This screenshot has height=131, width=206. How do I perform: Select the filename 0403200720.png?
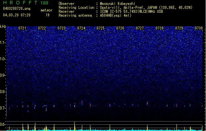[17, 9]
